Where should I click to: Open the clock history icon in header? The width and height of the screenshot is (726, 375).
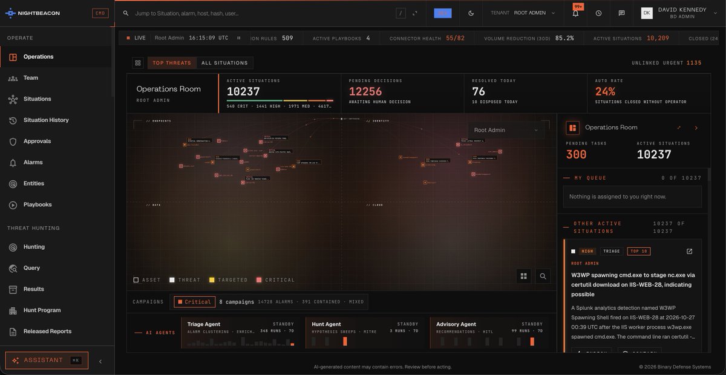click(x=598, y=13)
